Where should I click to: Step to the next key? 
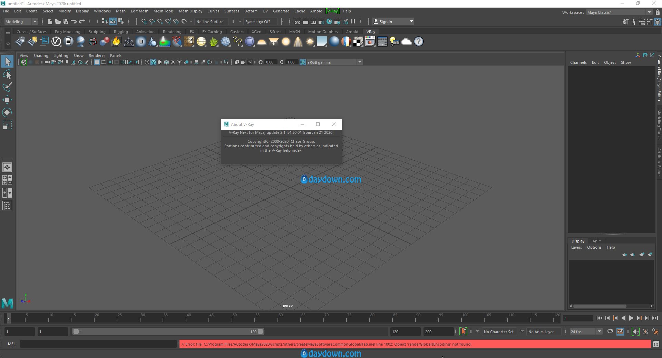pyautogui.click(x=639, y=318)
